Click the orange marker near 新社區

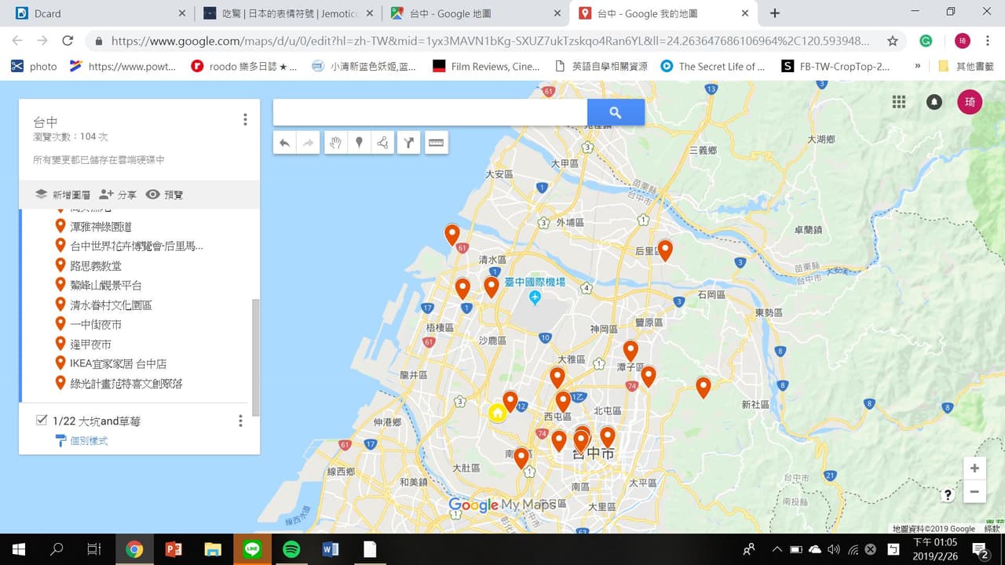pyautogui.click(x=703, y=387)
